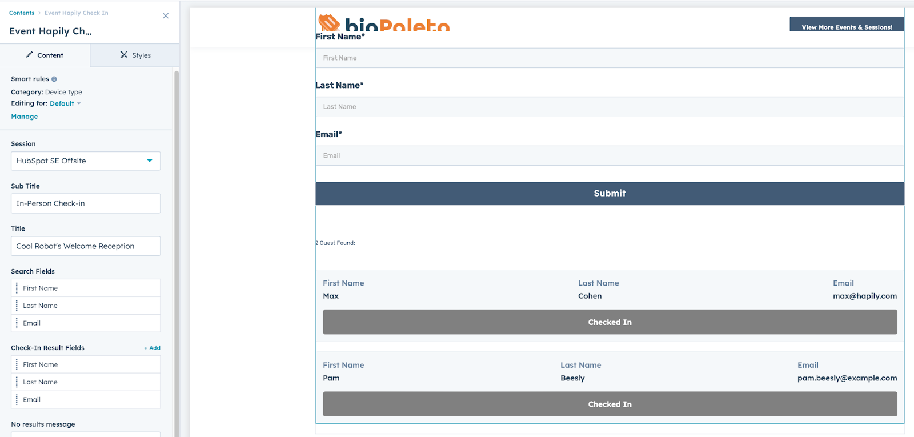Viewport: 914px width, 437px height.
Task: Click View More Events & Sessions button
Action: 847,26
